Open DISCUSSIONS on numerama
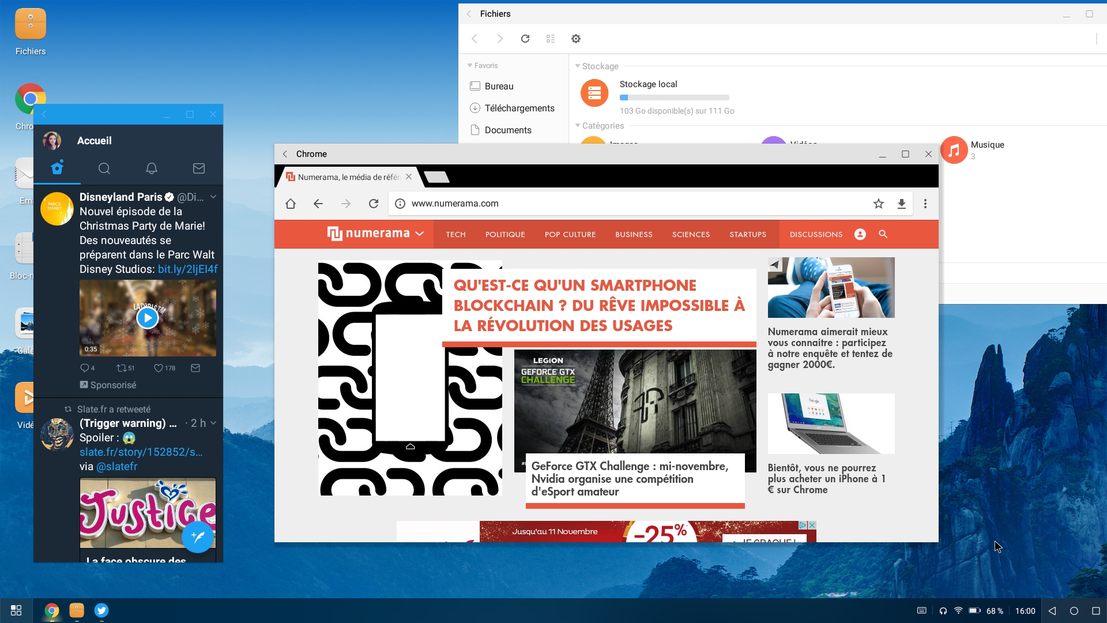 click(x=816, y=234)
